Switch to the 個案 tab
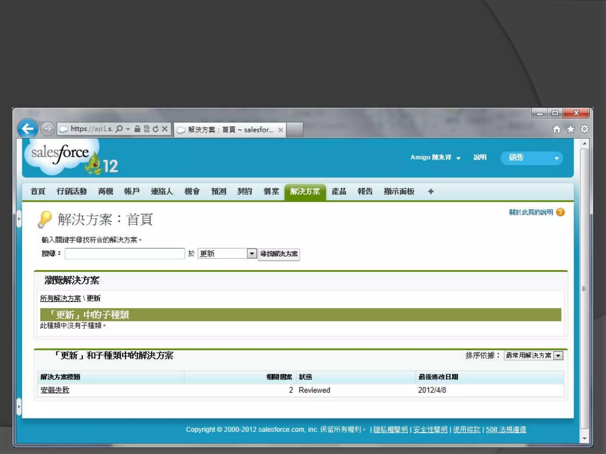Viewport: 606px width, 454px height. tap(271, 192)
